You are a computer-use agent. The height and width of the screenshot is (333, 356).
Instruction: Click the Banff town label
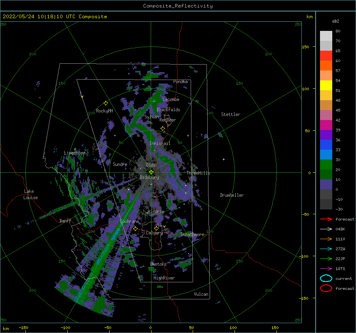(65, 221)
